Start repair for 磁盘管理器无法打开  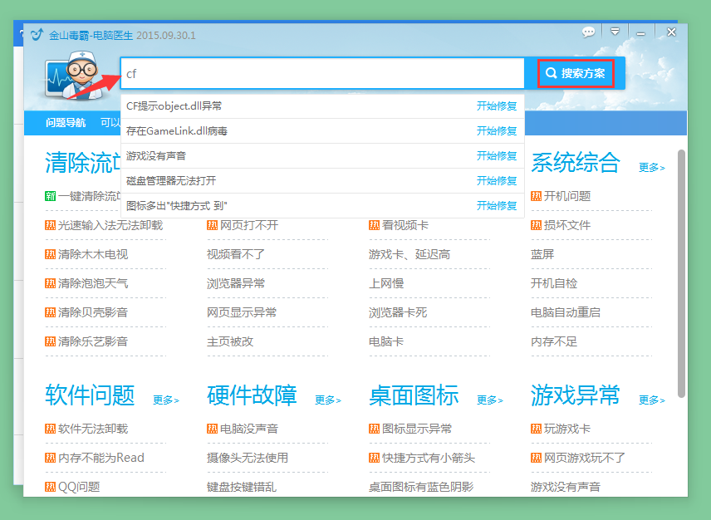497,181
